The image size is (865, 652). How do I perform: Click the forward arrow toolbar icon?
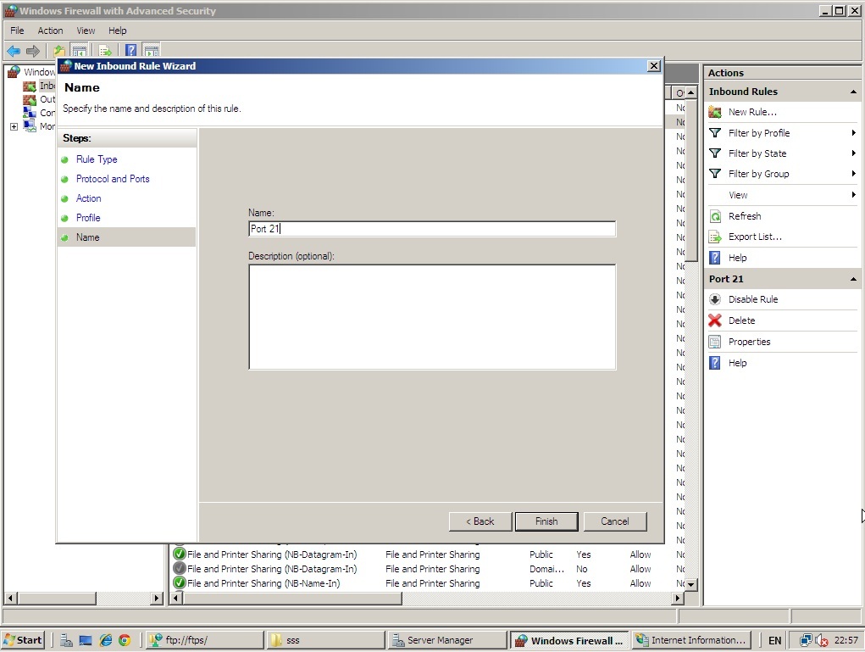(33, 52)
